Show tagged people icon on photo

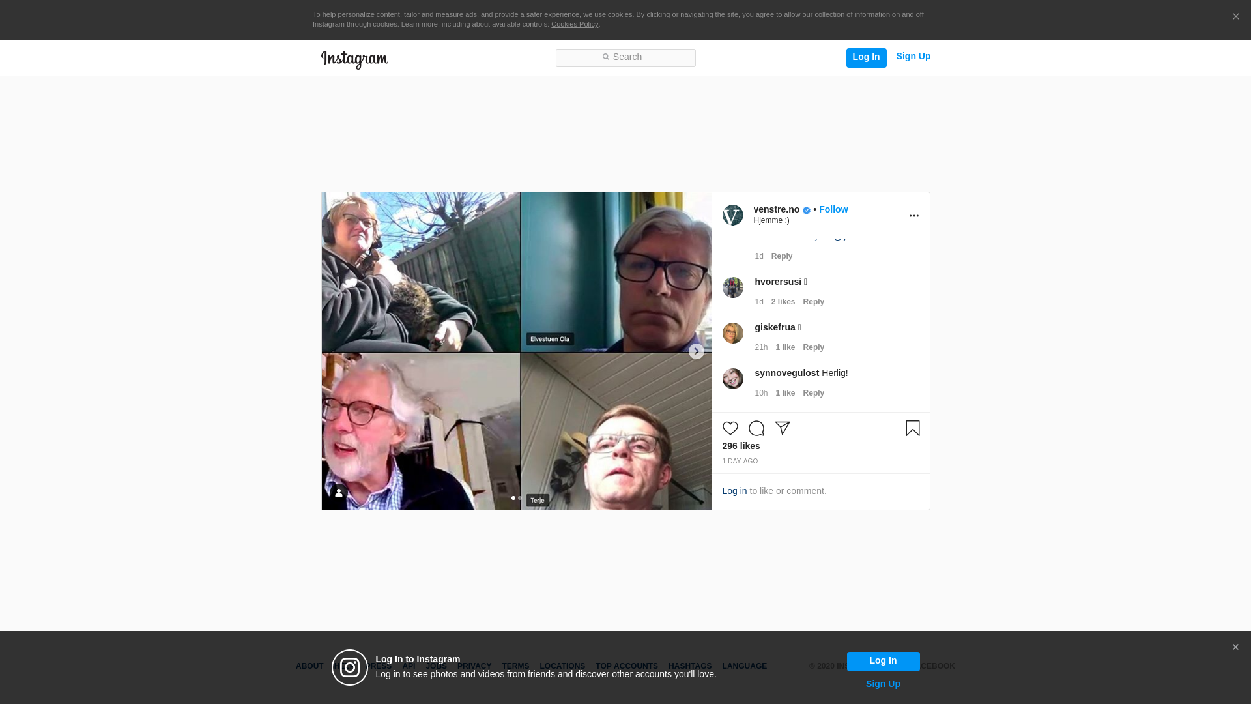(x=339, y=493)
